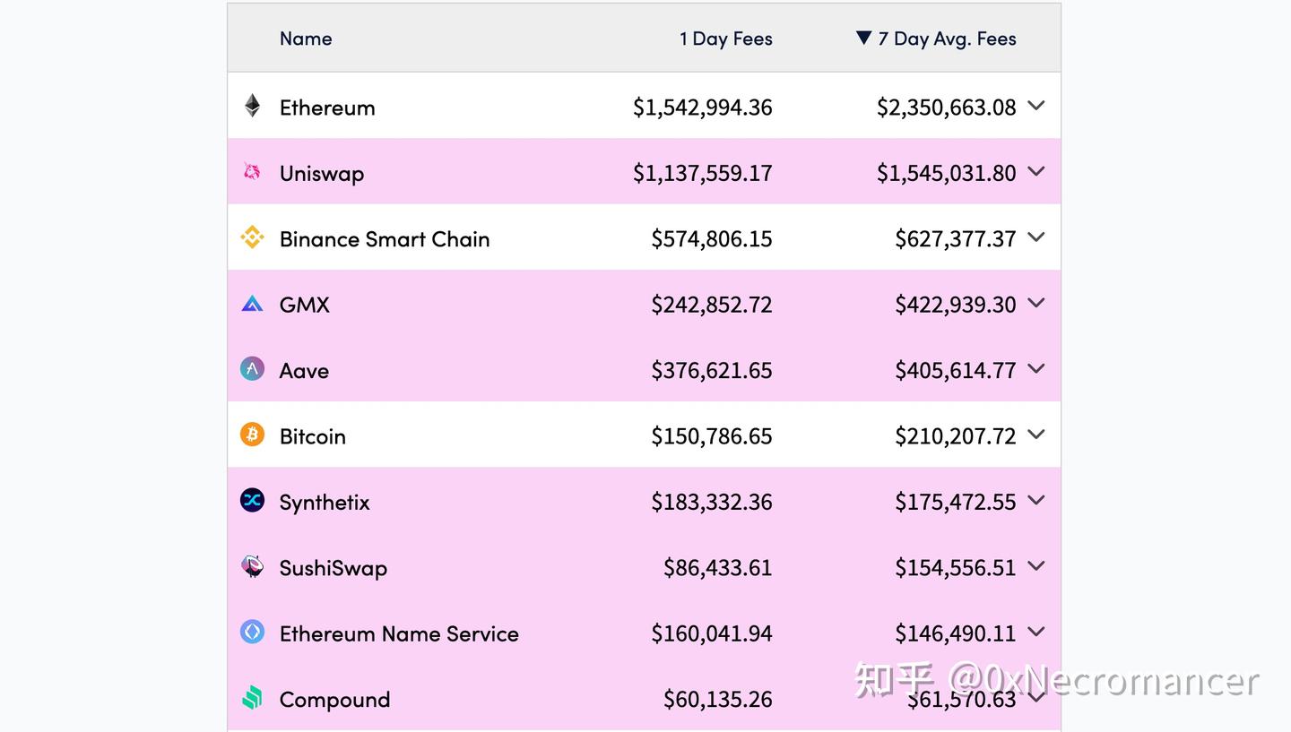Open the Binance Smart Chain name link
Screen dimensions: 1291x732
point(385,239)
